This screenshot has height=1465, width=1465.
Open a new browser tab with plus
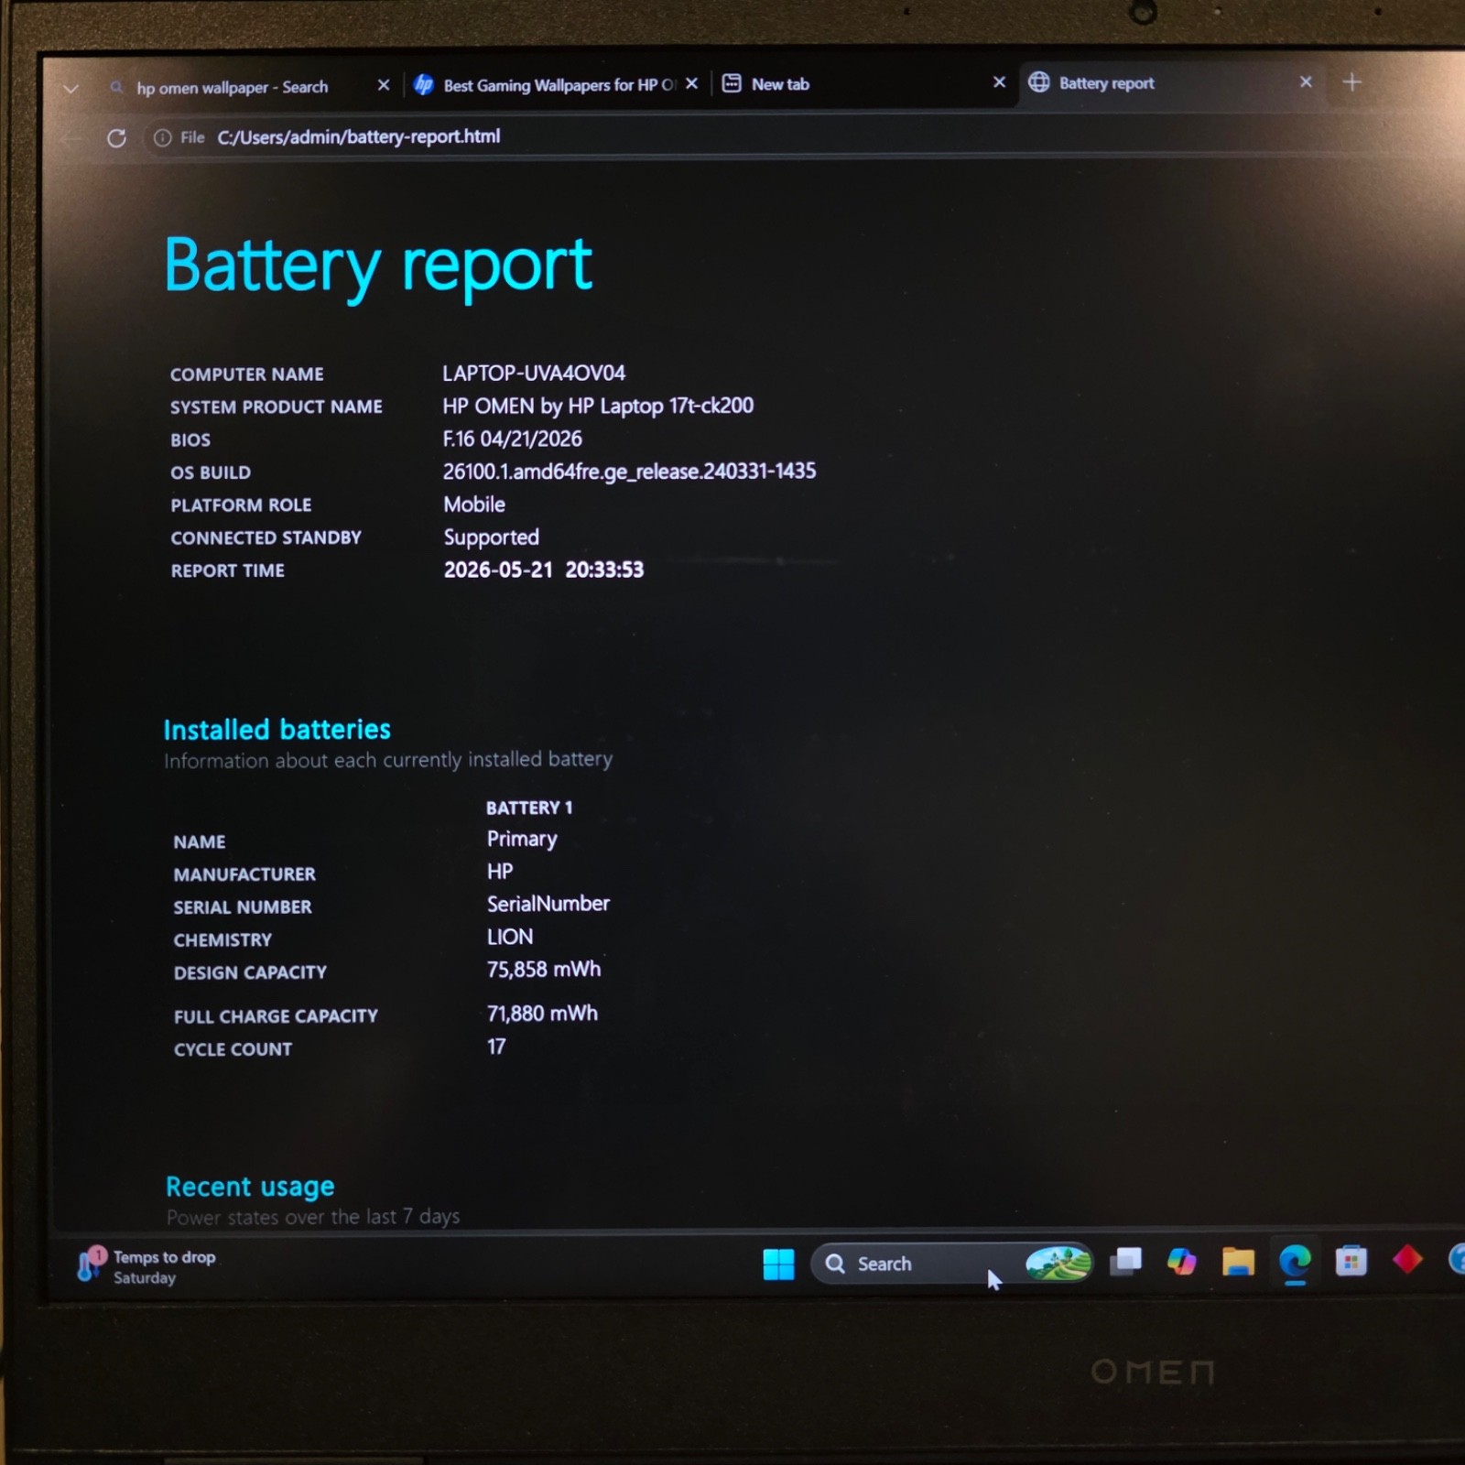pos(1351,82)
